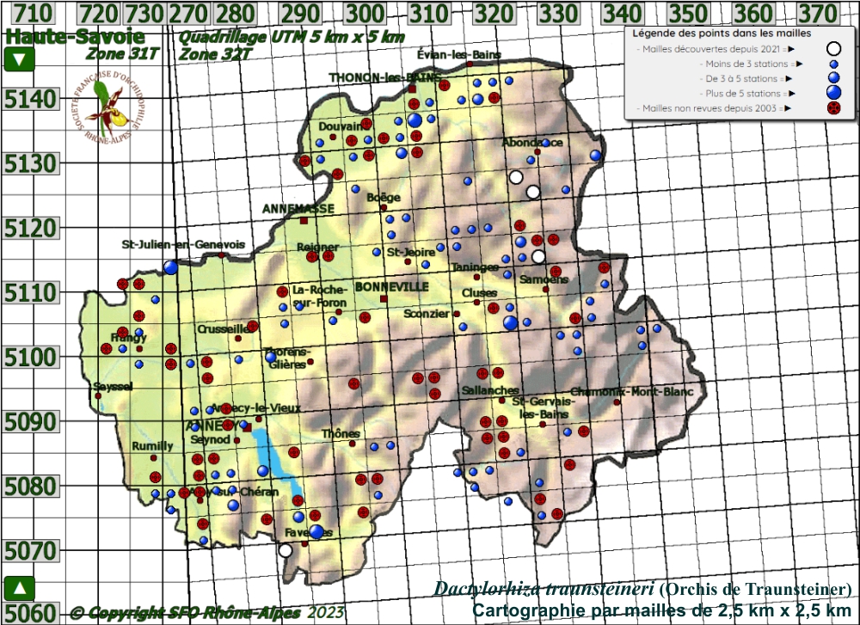Click the 'Plus de 5 stations' legend dot
860x625 pixels.
832,93
